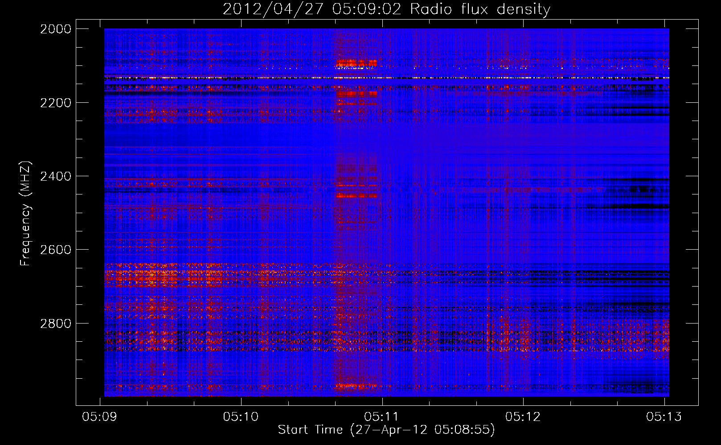Click the 2600 frequency tick label

click(x=56, y=250)
